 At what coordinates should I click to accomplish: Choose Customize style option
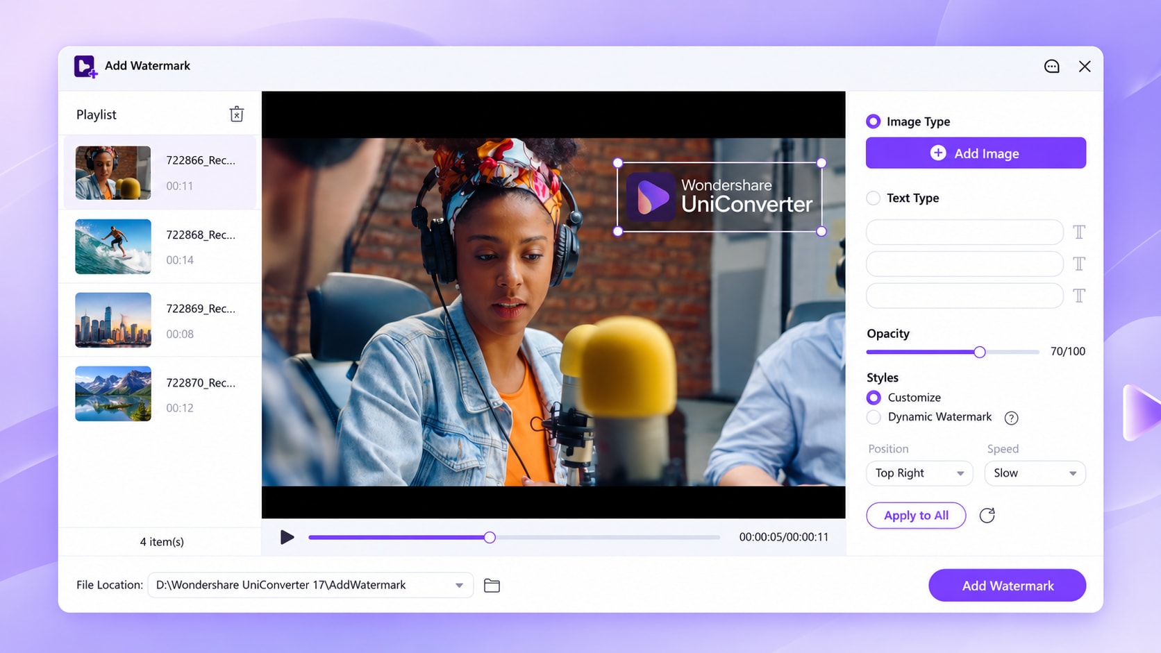[874, 398]
